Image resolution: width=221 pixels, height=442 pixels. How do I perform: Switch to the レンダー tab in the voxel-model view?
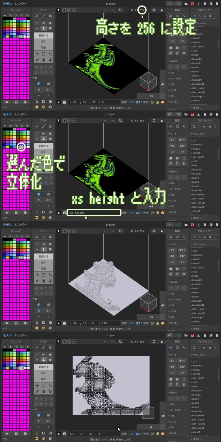click(21, 225)
